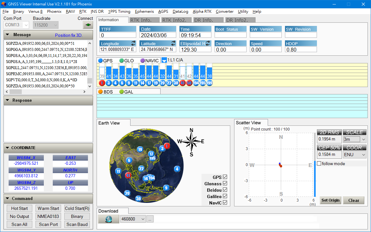Click red satellite 41 in signal bar
The width and height of the screenshot is (371, 232).
click(x=182, y=83)
